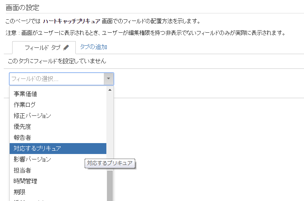Click the dropdown list scrollbar thumb
Screen dimensions: 304x201
[110, 186]
